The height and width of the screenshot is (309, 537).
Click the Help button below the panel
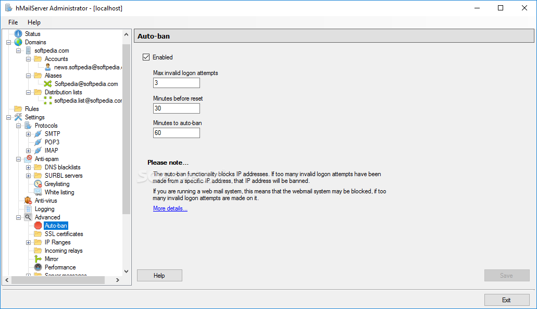pos(159,276)
